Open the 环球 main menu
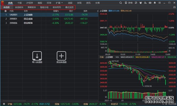The image size is (177, 106). click(49, 3)
